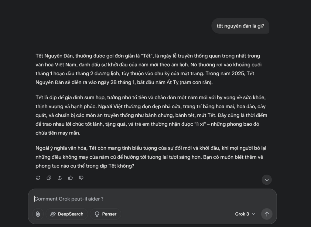
Task: Open the Grok 3 model selector
Action: [x=245, y=214]
